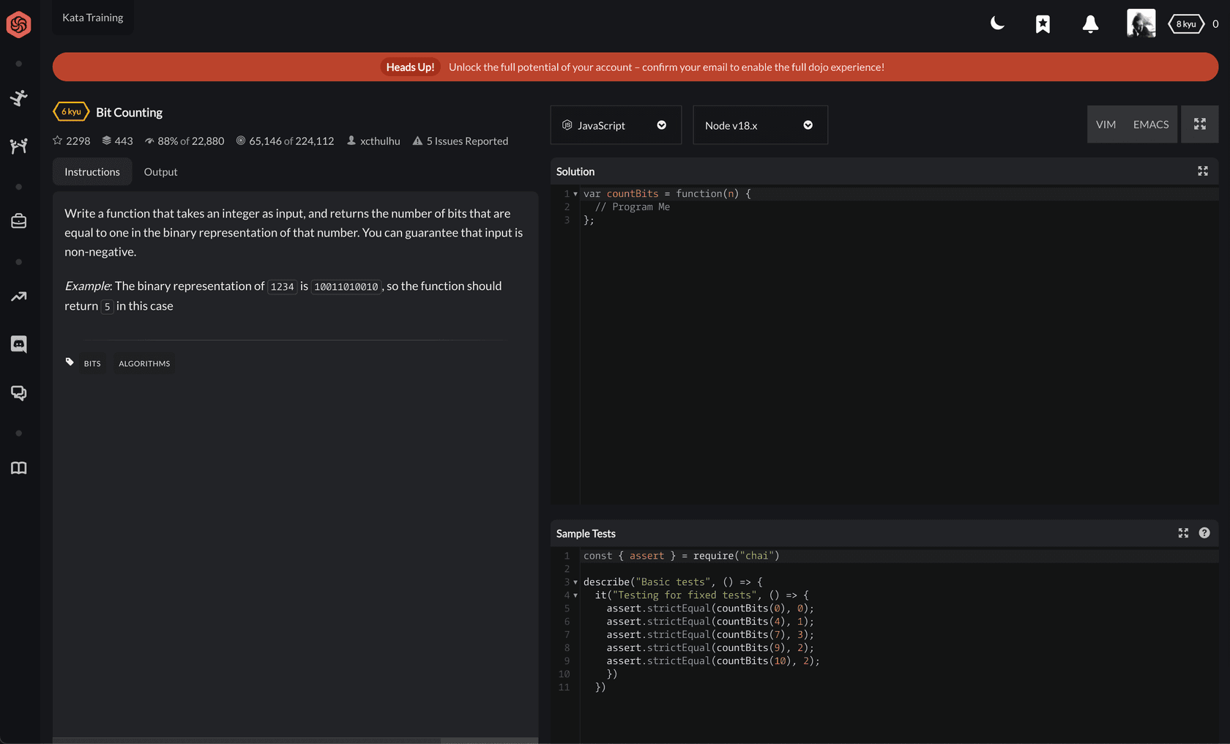The height and width of the screenshot is (744, 1230).
Task: View the 5 Issues Reported link
Action: point(466,141)
